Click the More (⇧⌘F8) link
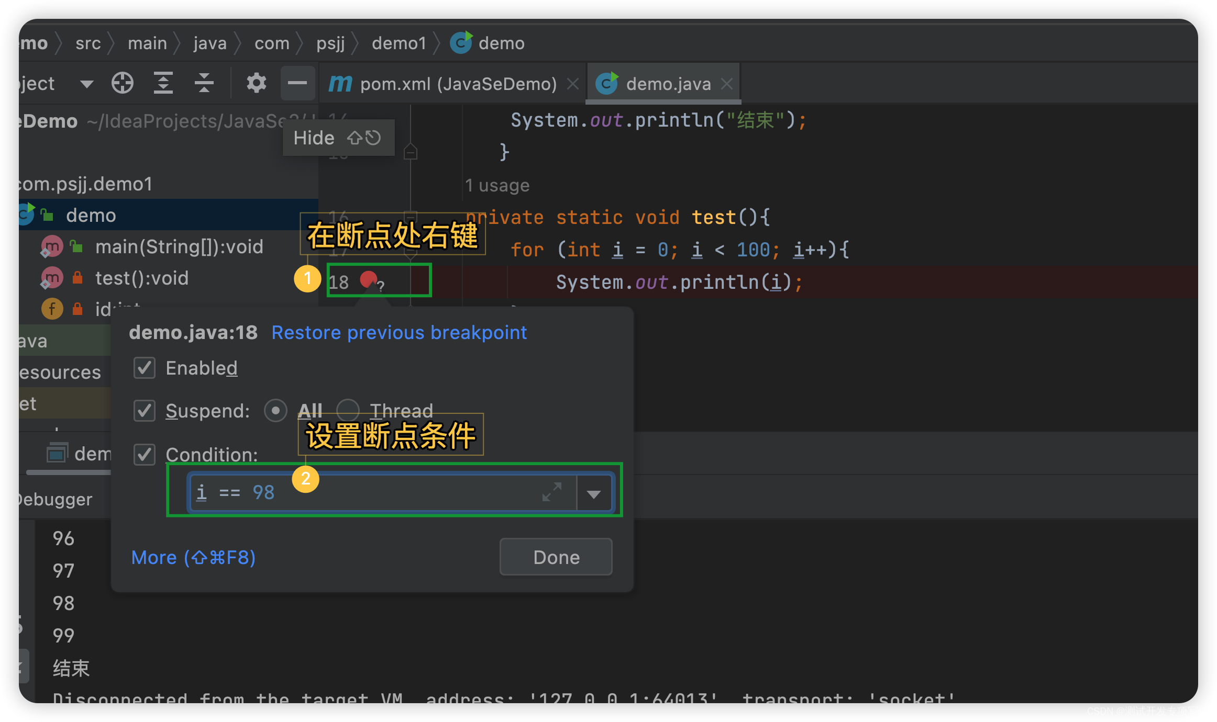 tap(193, 558)
